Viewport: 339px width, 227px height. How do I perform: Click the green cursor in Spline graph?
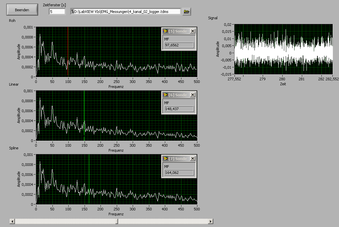[x=89, y=166]
